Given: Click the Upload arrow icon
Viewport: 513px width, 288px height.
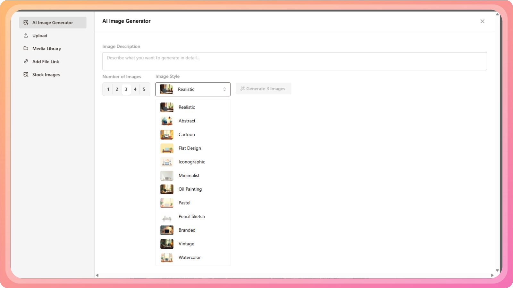Looking at the screenshot, I should click(x=26, y=36).
